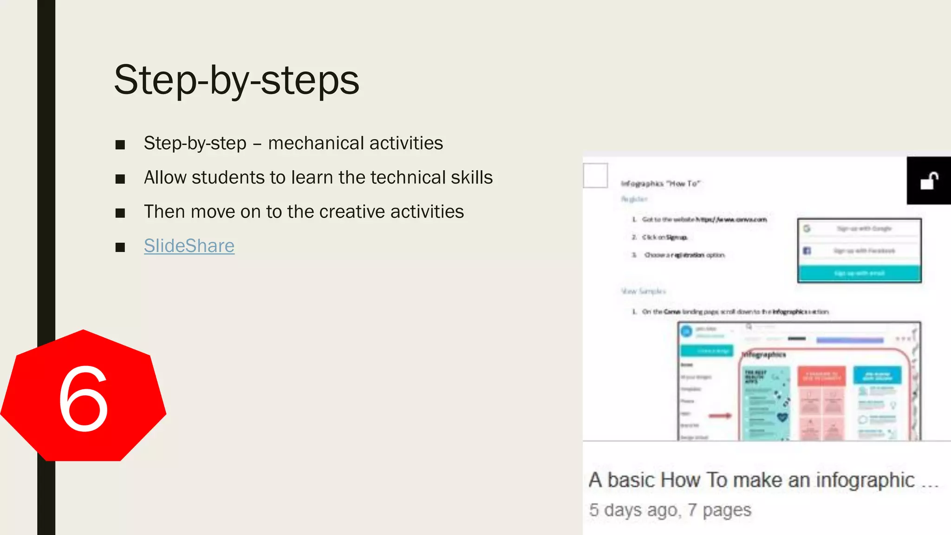Select 'Step-by-step – mechanical activities' bullet
This screenshot has width=951, height=535.
click(293, 143)
